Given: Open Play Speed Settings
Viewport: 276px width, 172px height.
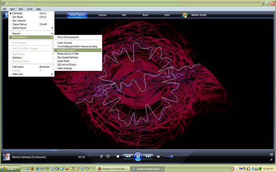Looking at the screenshot, I should (78, 58).
